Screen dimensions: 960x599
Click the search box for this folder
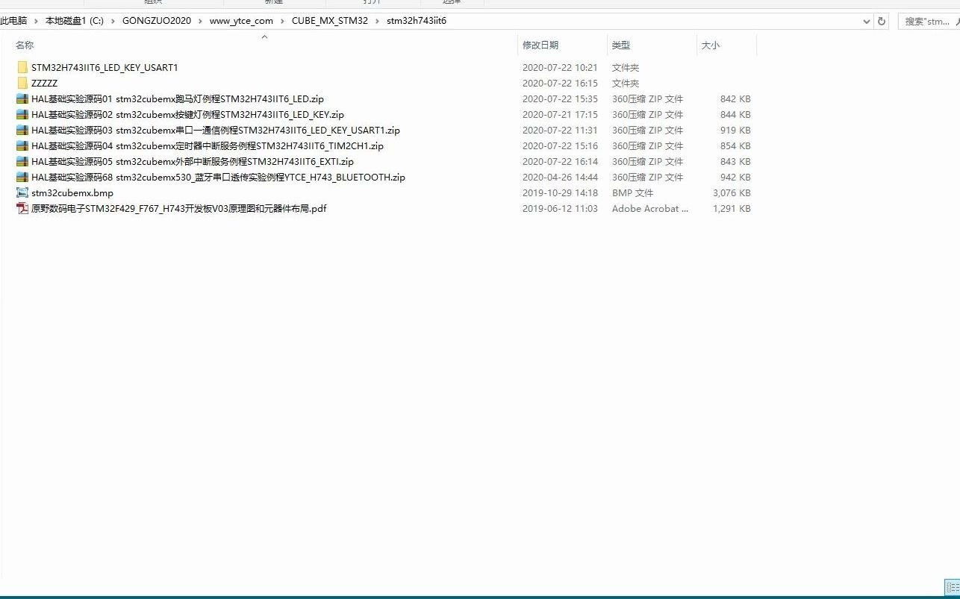[x=929, y=21]
